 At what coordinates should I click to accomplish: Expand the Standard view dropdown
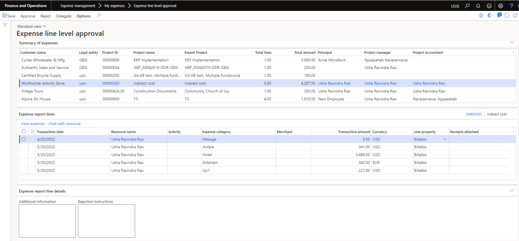tap(32, 26)
